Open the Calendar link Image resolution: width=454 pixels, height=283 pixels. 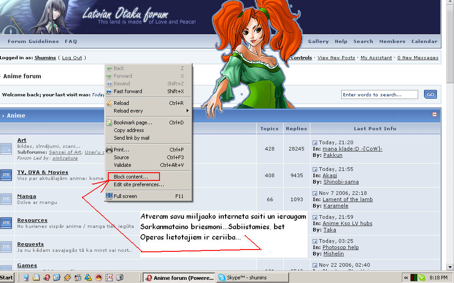424,41
